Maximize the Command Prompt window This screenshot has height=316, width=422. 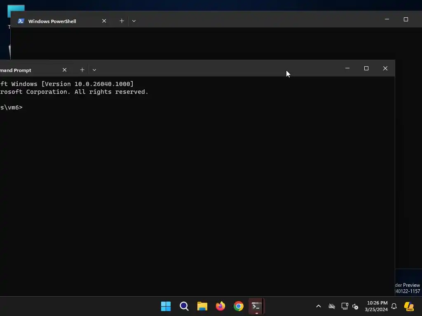pyautogui.click(x=366, y=68)
